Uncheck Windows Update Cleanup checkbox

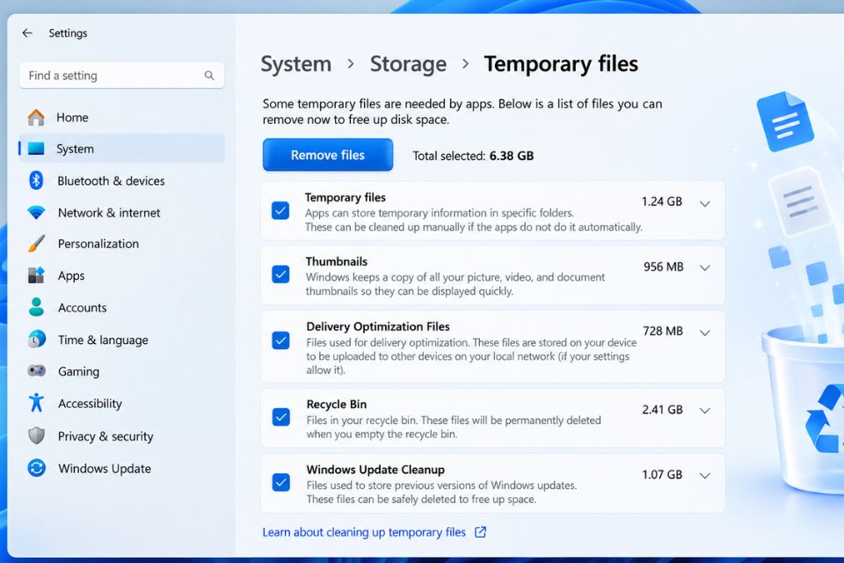click(280, 482)
